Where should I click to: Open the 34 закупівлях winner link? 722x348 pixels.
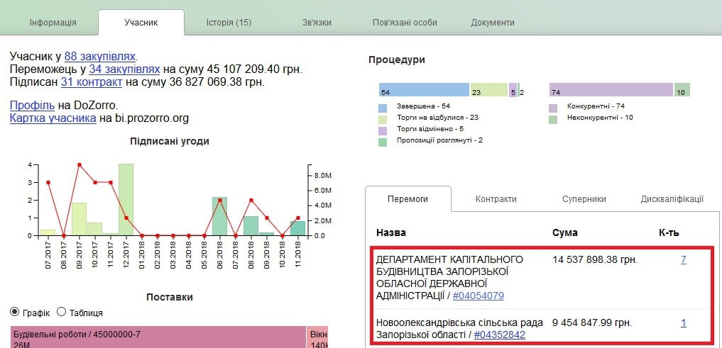[124, 69]
